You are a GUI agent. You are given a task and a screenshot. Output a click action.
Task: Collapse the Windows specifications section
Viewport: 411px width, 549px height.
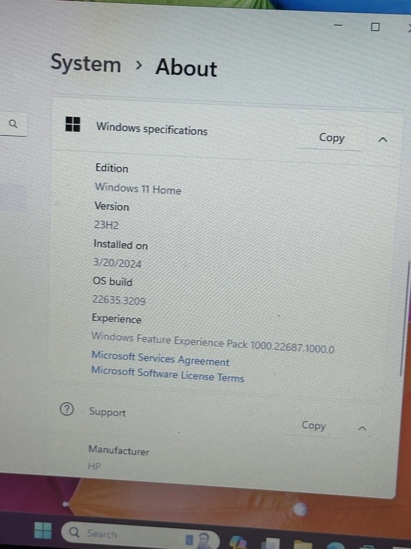[x=382, y=140]
